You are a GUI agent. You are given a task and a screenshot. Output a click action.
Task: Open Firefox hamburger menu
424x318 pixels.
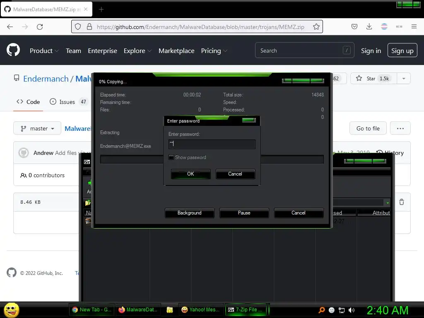click(x=414, y=26)
